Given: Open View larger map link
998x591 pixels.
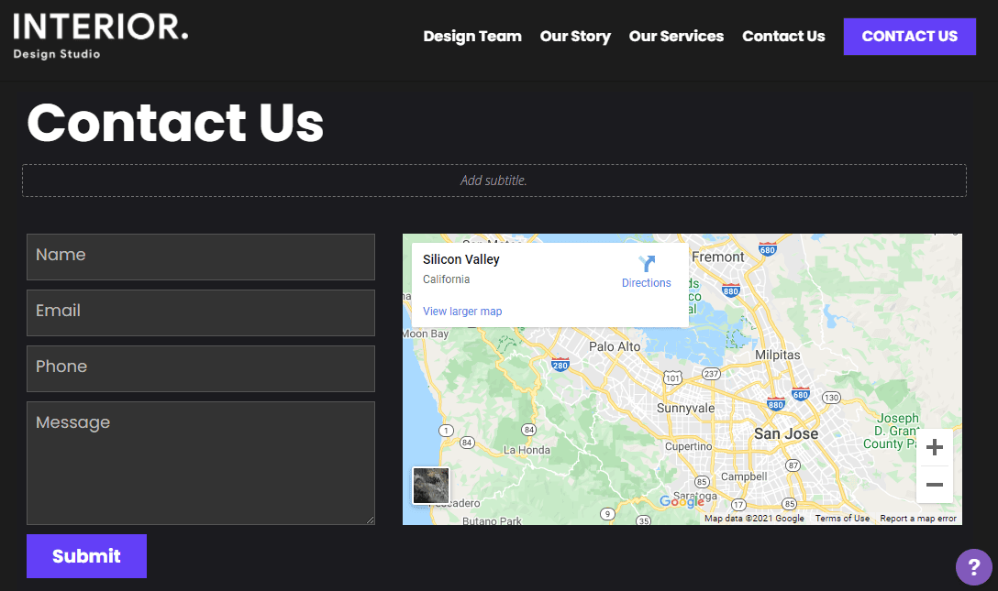Looking at the screenshot, I should coord(462,312).
